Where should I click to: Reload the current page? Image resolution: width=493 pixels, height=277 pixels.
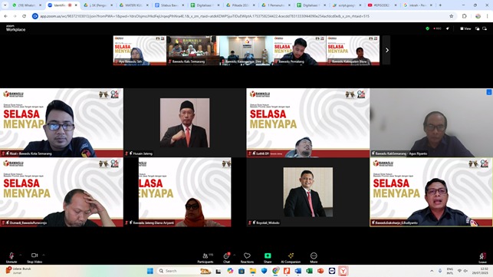24,16
